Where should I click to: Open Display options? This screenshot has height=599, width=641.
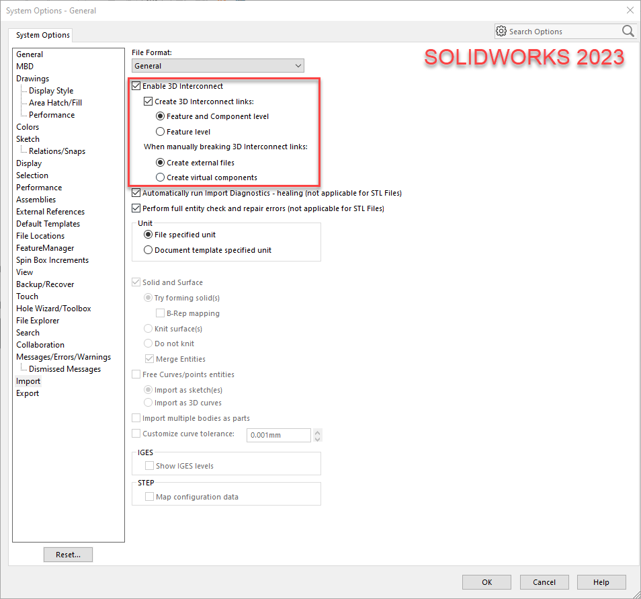click(29, 163)
